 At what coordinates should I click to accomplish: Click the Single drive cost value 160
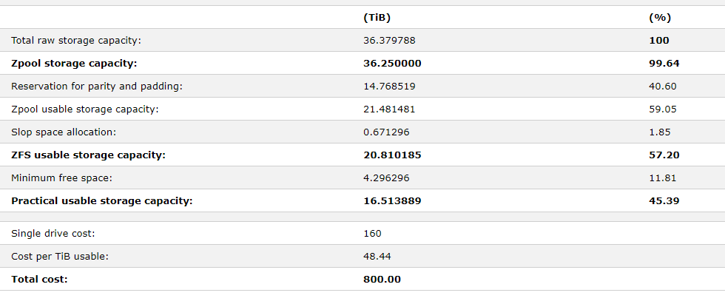(x=372, y=233)
